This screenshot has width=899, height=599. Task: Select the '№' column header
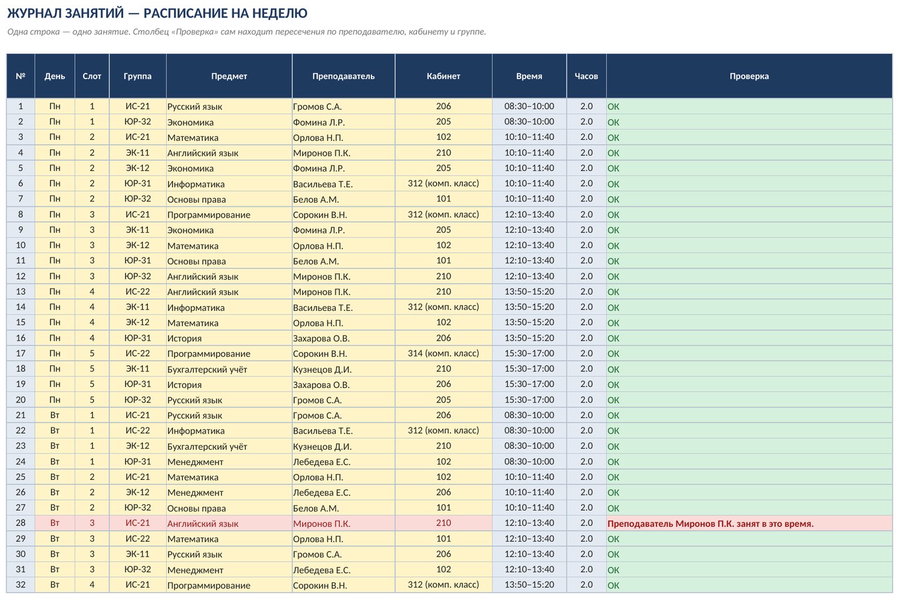click(x=21, y=76)
